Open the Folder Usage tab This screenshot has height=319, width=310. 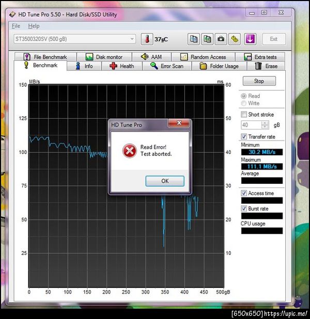[219, 66]
